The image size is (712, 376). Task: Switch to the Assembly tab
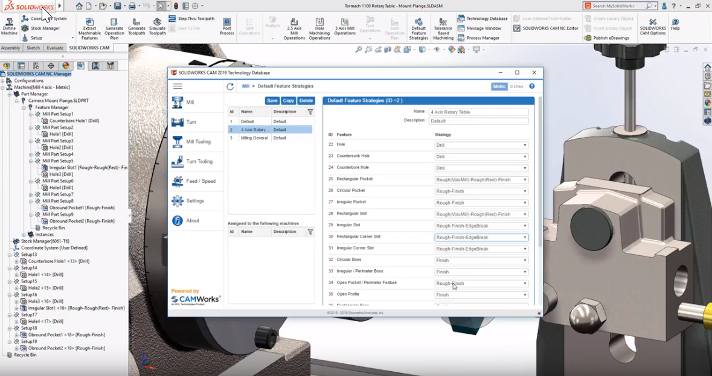pyautogui.click(x=10, y=48)
